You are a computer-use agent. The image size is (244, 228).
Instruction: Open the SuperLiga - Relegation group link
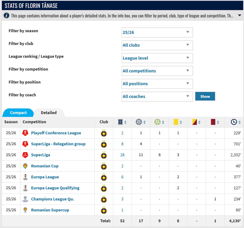pyautogui.click(x=58, y=144)
